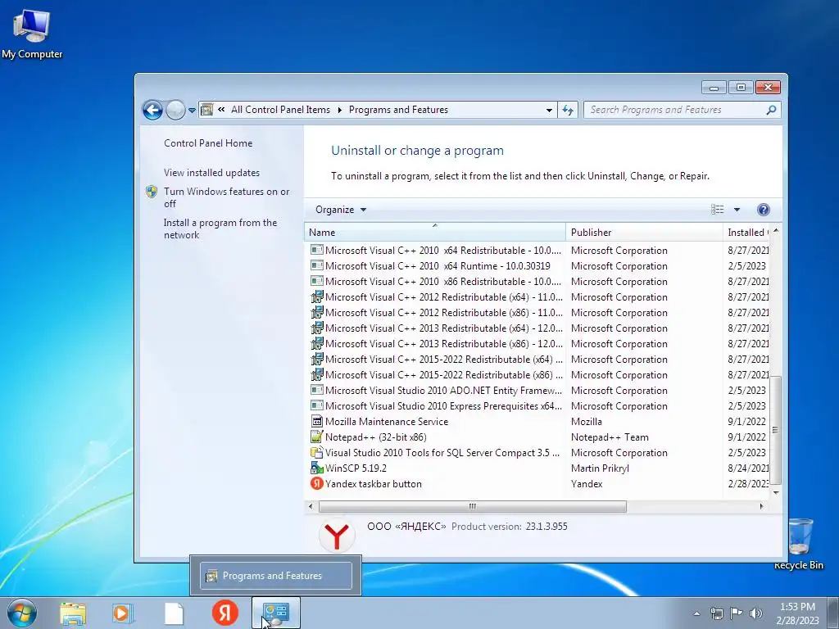Image resolution: width=839 pixels, height=629 pixels.
Task: Click Programs and Features taskbar thumbnail preview
Action: point(275,576)
